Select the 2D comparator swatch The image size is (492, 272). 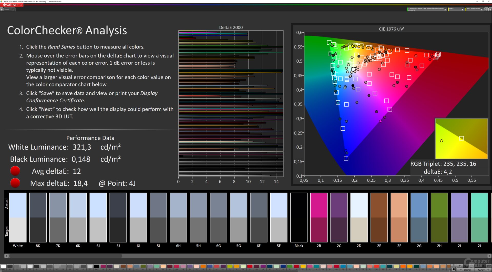pyautogui.click(x=359, y=217)
